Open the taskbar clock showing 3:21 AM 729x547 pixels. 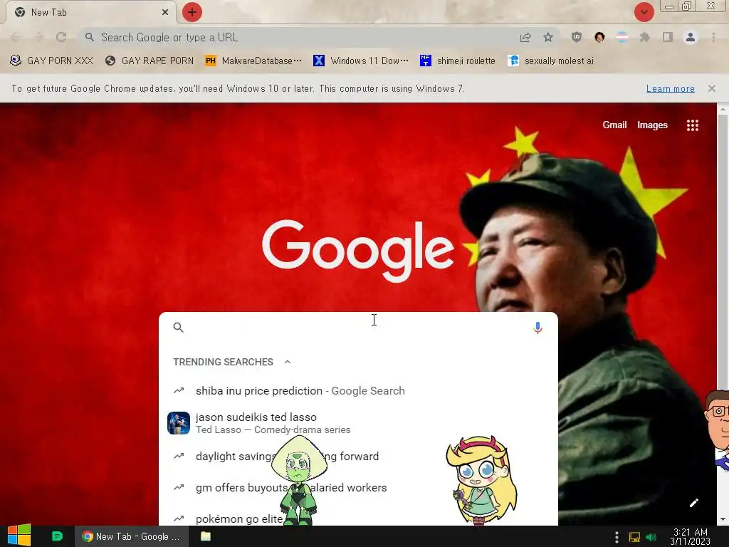pos(691,536)
